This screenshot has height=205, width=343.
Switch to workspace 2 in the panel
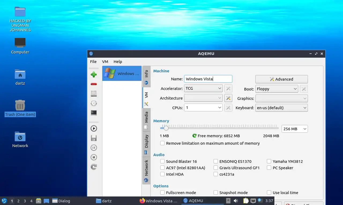18,201
